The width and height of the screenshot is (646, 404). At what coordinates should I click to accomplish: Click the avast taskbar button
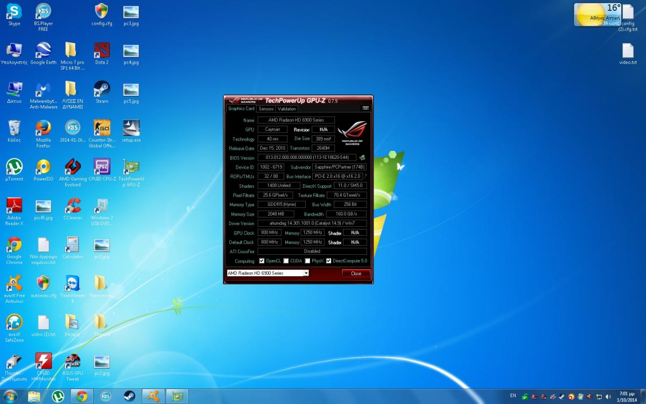pos(153,396)
